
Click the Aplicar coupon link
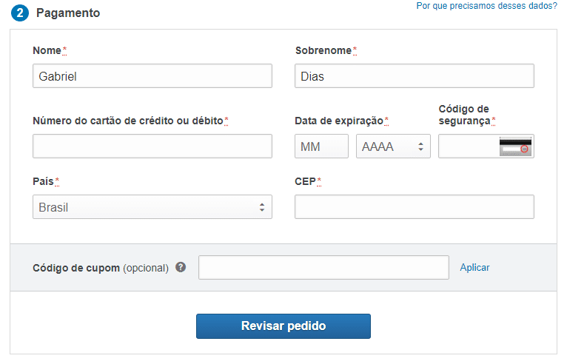(474, 268)
